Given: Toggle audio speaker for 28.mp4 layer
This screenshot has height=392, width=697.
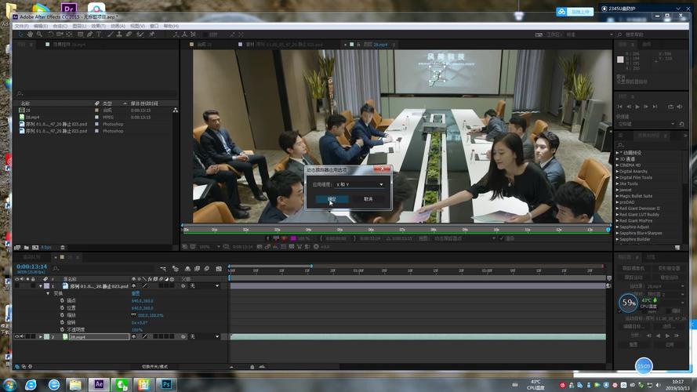Looking at the screenshot, I should pos(22,337).
